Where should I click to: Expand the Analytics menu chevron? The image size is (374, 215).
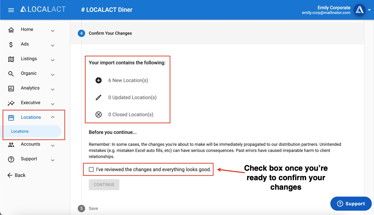coord(53,89)
